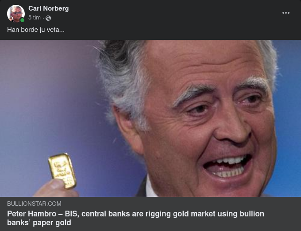Viewport: 301px width, 231px height.
Task: Open the Peter Hambro headline link
Action: pyautogui.click(x=135, y=218)
